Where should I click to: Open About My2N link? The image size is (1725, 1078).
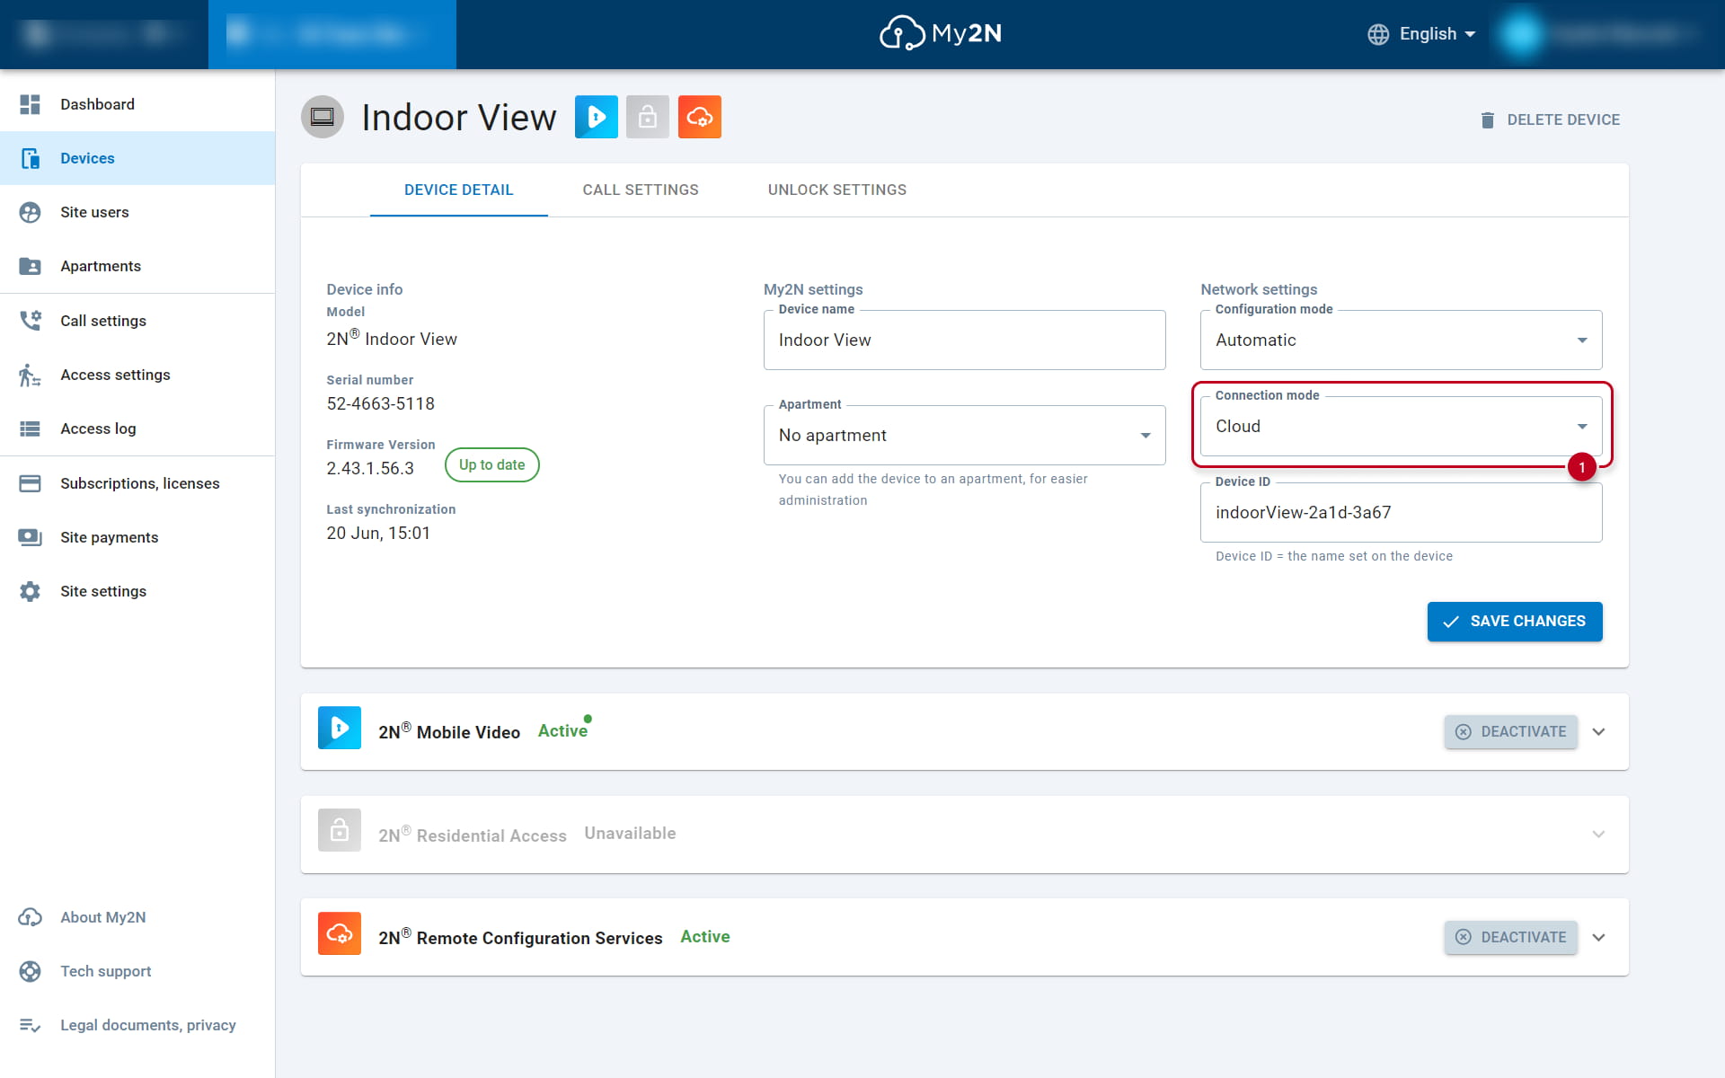137,917
